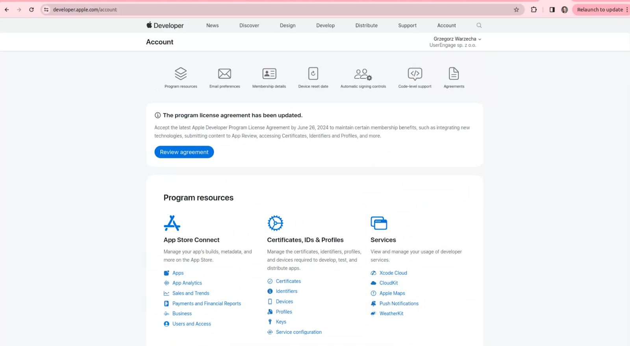Toggle the browser side panel icon
Image resolution: width=630 pixels, height=346 pixels.
[552, 9]
